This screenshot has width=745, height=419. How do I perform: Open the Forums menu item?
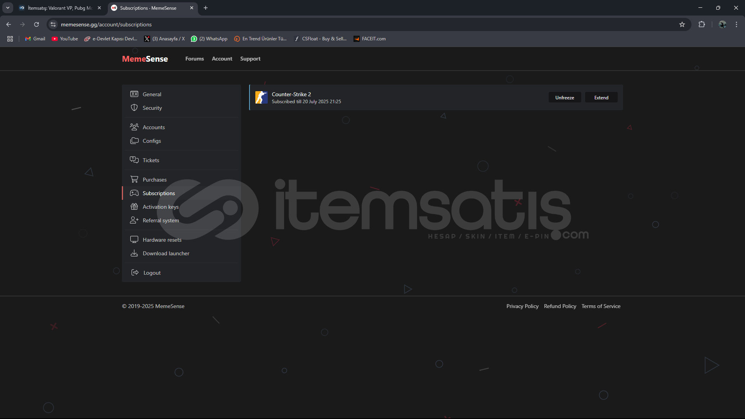click(x=194, y=59)
